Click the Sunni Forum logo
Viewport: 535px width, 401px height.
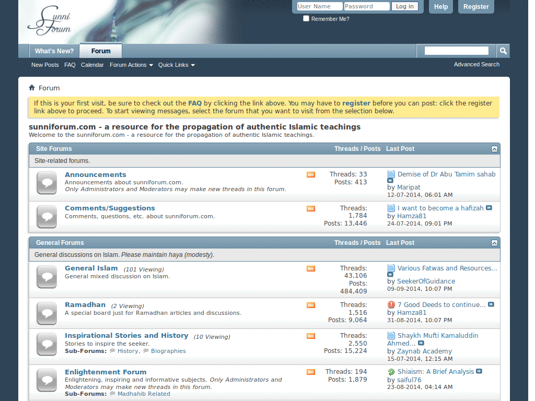(49, 20)
